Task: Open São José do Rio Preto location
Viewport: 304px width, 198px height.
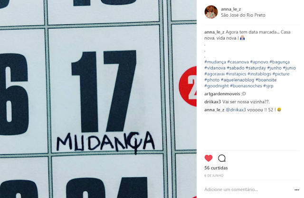Action: pos(243,15)
